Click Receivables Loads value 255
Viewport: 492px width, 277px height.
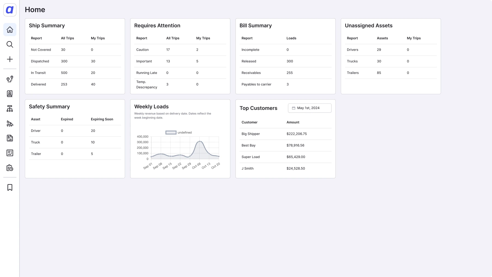tap(290, 73)
